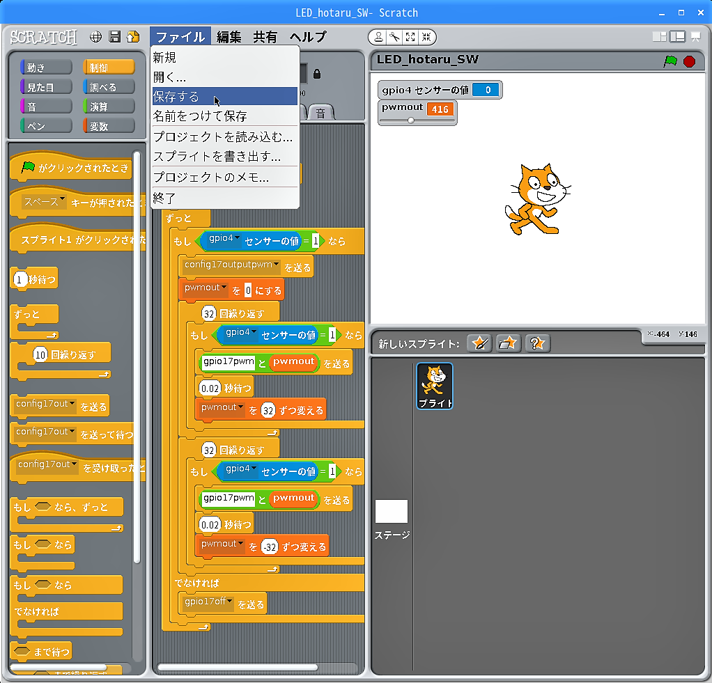Click the padlock icon by sprite name
Viewport: 712px width, 683px height.
[317, 74]
